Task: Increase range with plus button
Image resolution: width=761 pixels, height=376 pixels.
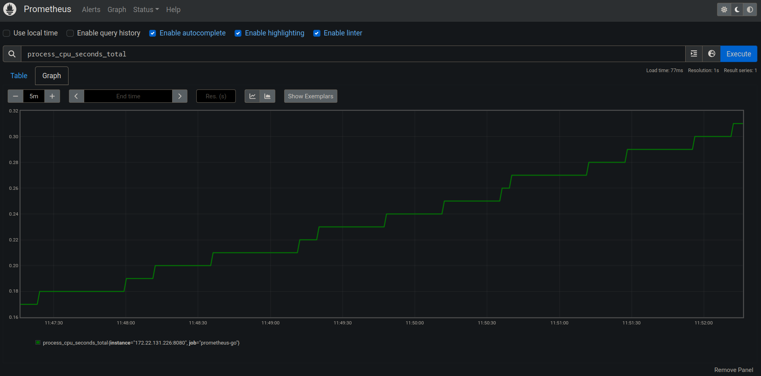Action: tap(52, 96)
